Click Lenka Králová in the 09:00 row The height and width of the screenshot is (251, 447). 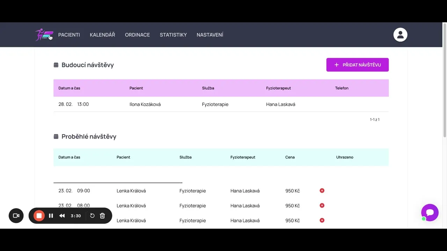(x=131, y=191)
